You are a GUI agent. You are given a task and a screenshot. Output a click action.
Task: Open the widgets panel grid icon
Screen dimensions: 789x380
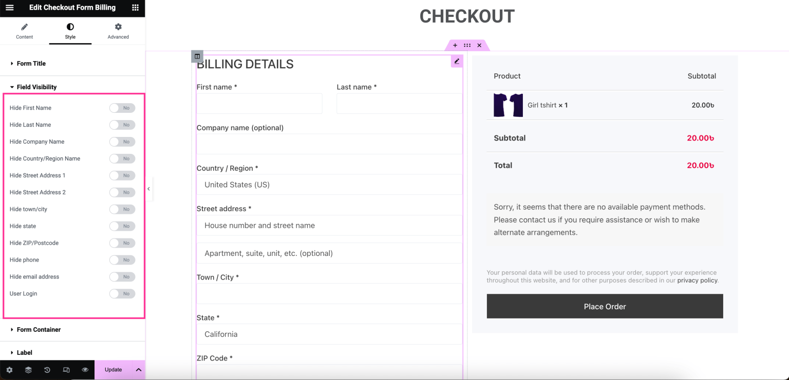tap(135, 8)
